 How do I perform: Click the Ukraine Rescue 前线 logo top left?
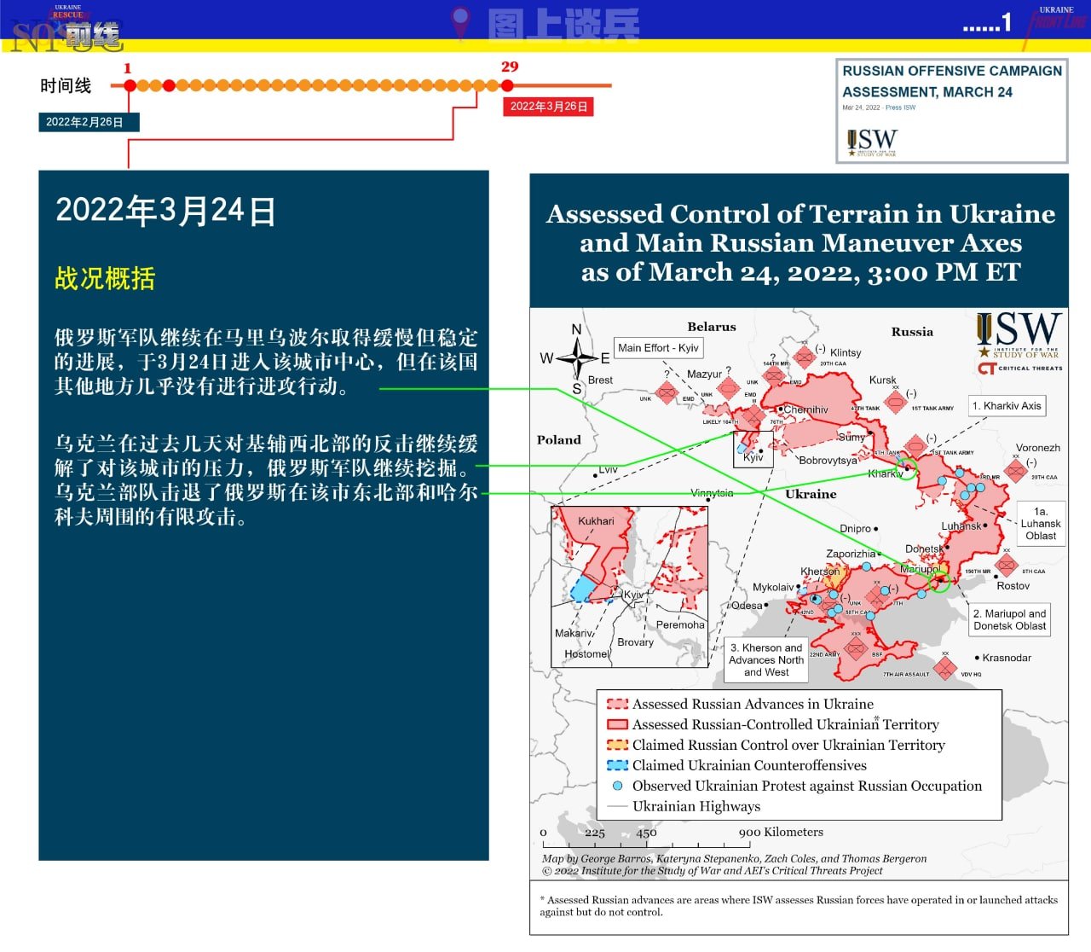click(x=66, y=29)
